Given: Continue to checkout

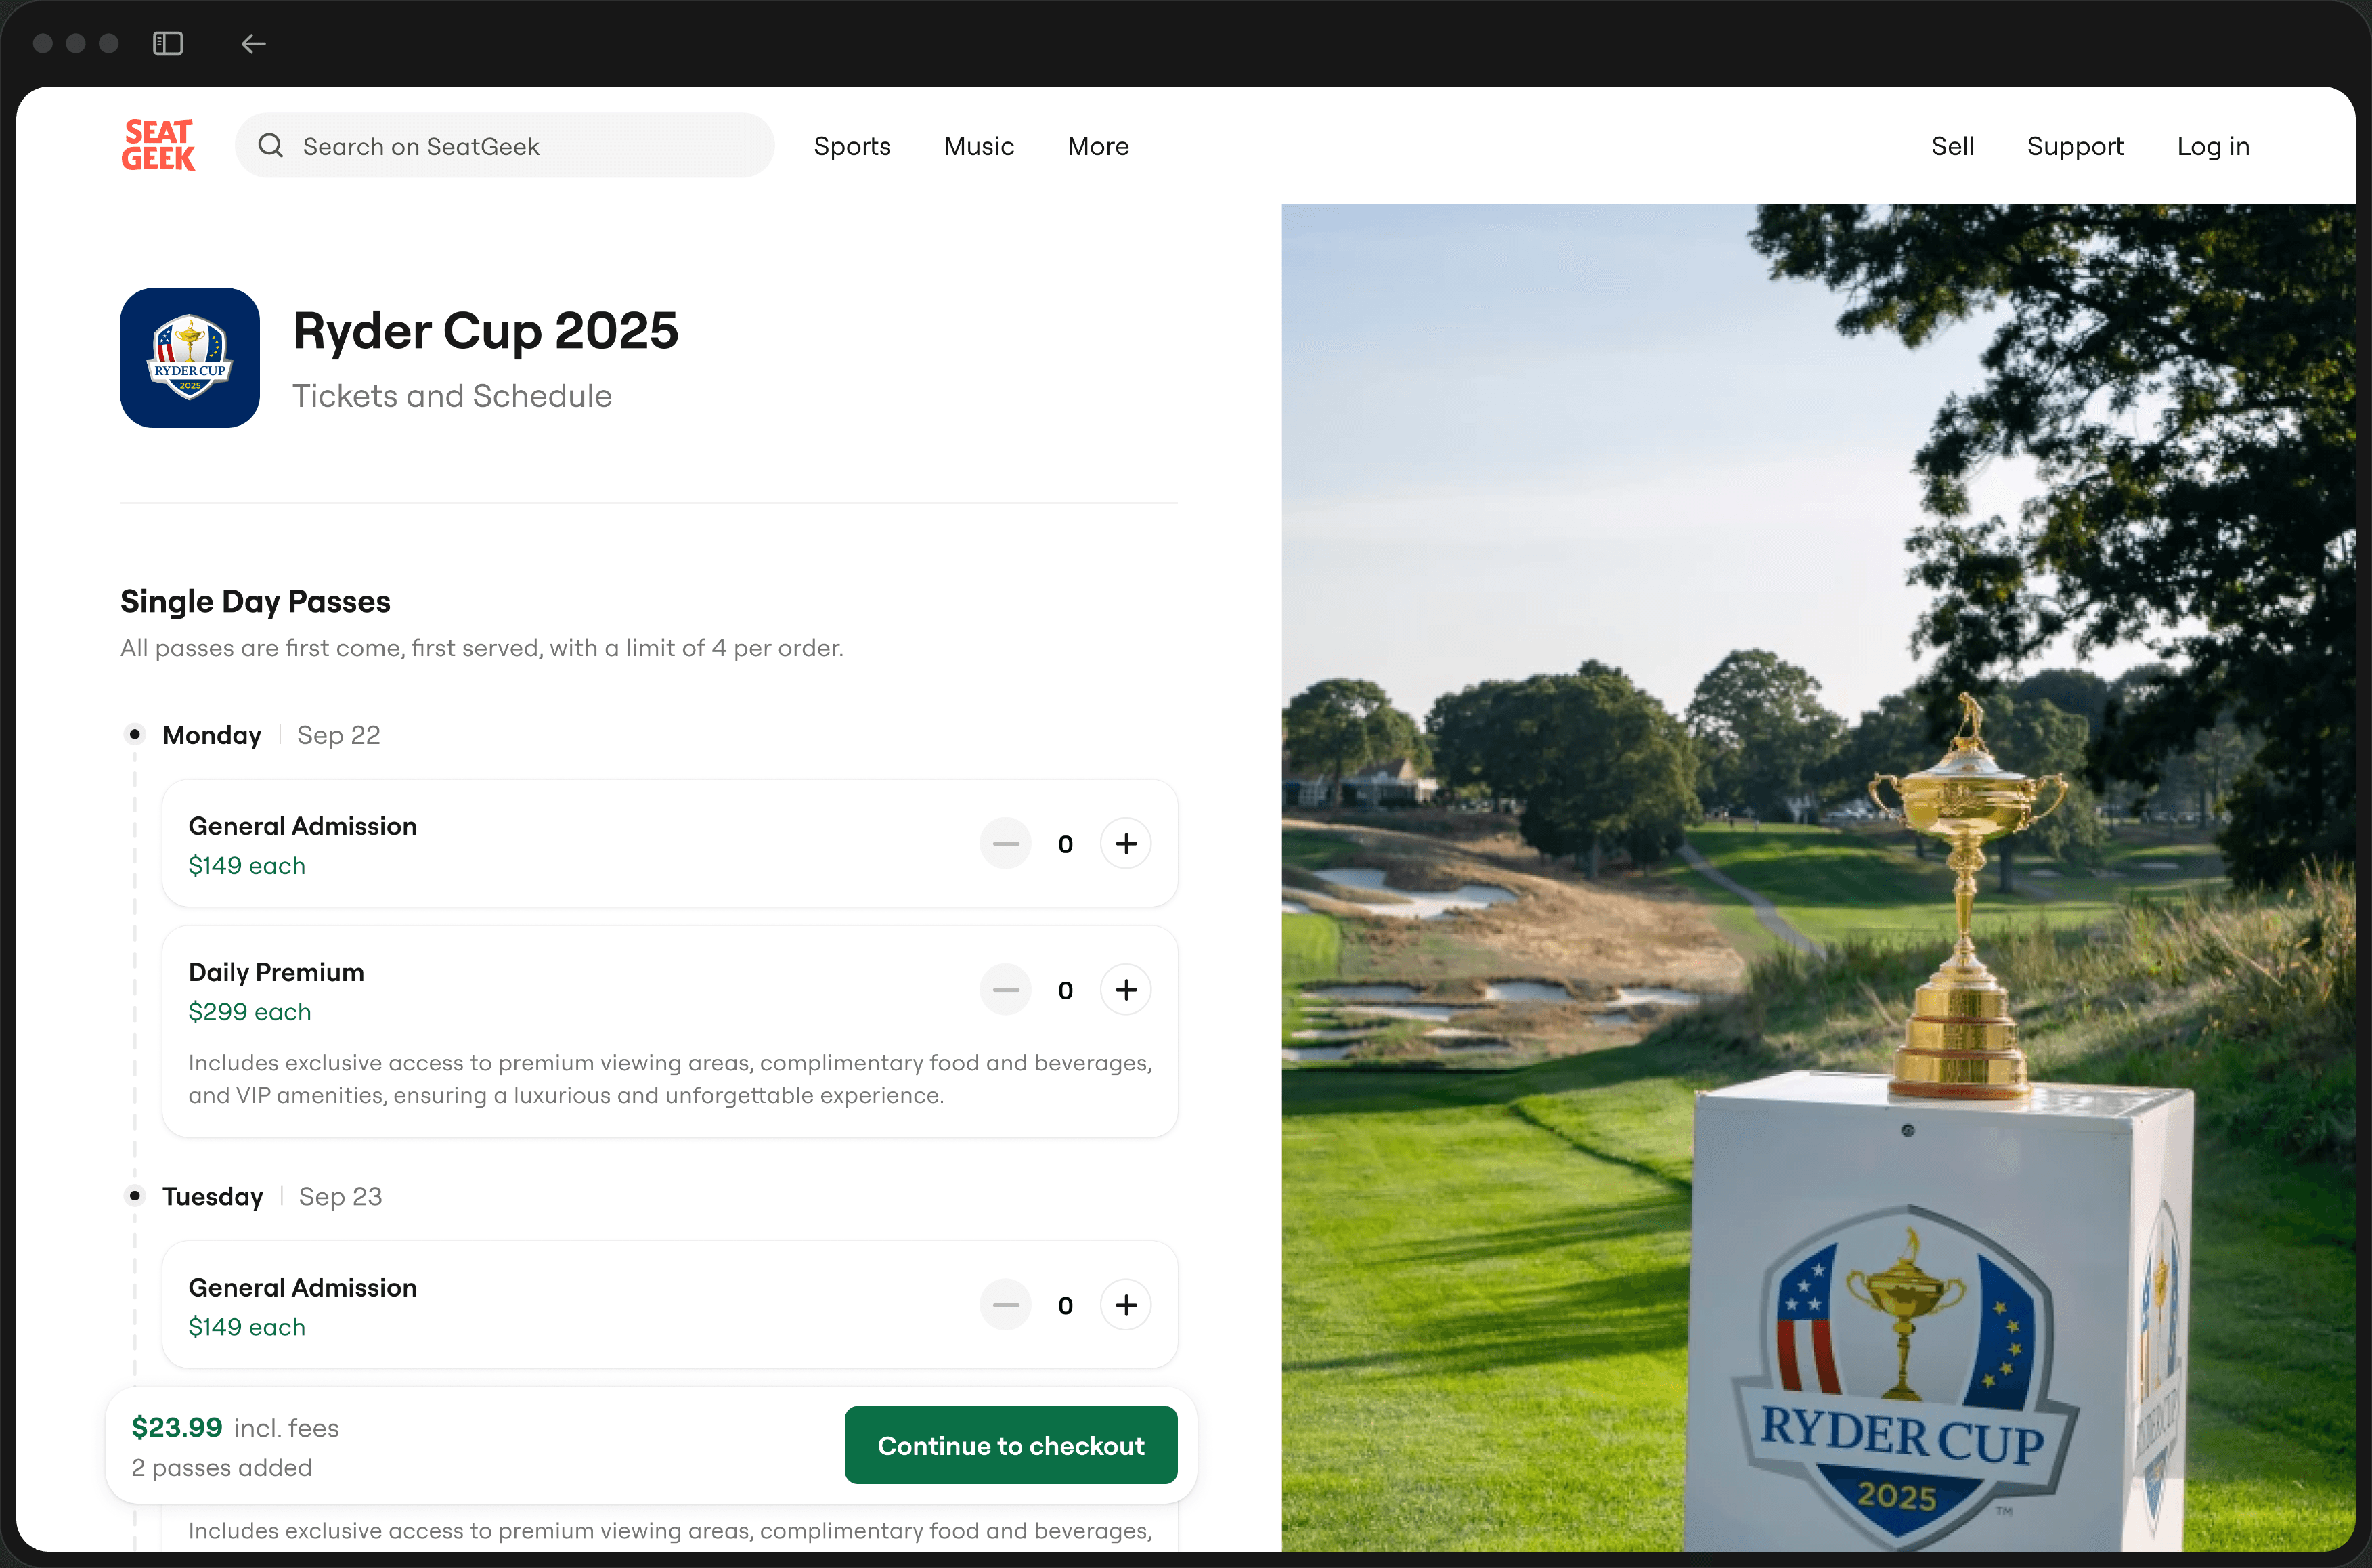Looking at the screenshot, I should (1011, 1445).
